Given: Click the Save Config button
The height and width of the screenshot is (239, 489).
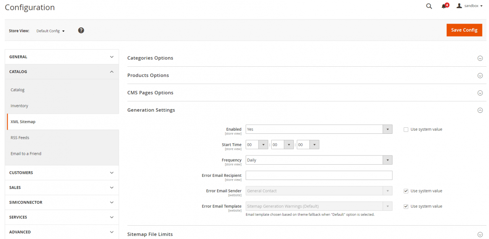Looking at the screenshot, I should tap(464, 30).
